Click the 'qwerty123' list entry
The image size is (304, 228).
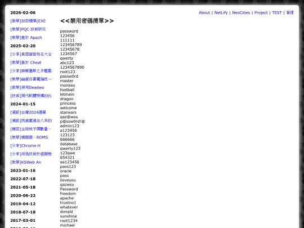[x=70, y=149]
